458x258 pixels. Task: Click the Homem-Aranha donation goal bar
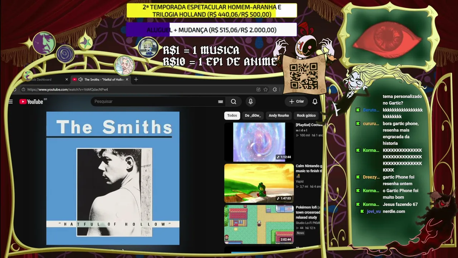(x=212, y=11)
